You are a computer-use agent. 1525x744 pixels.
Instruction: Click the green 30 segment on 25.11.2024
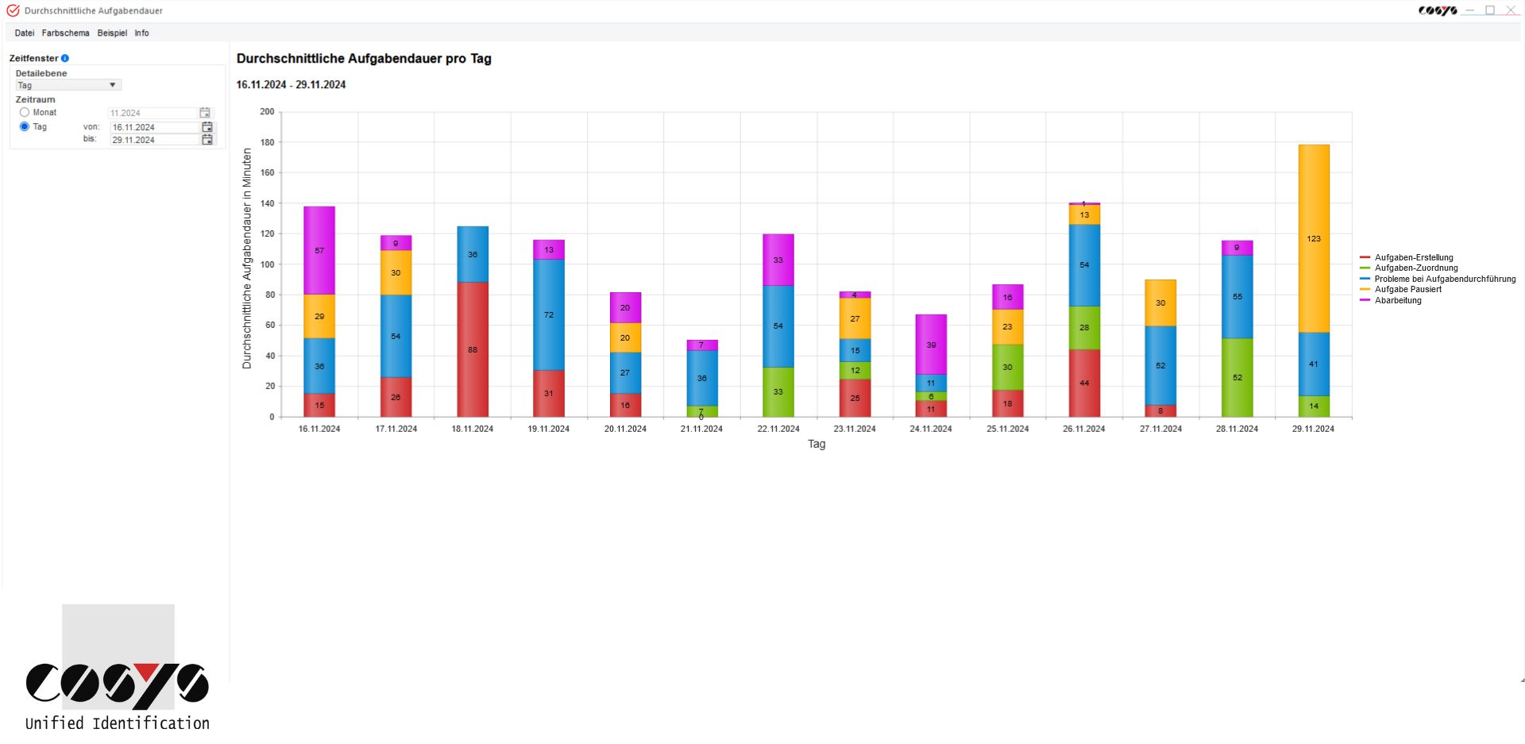[1007, 367]
